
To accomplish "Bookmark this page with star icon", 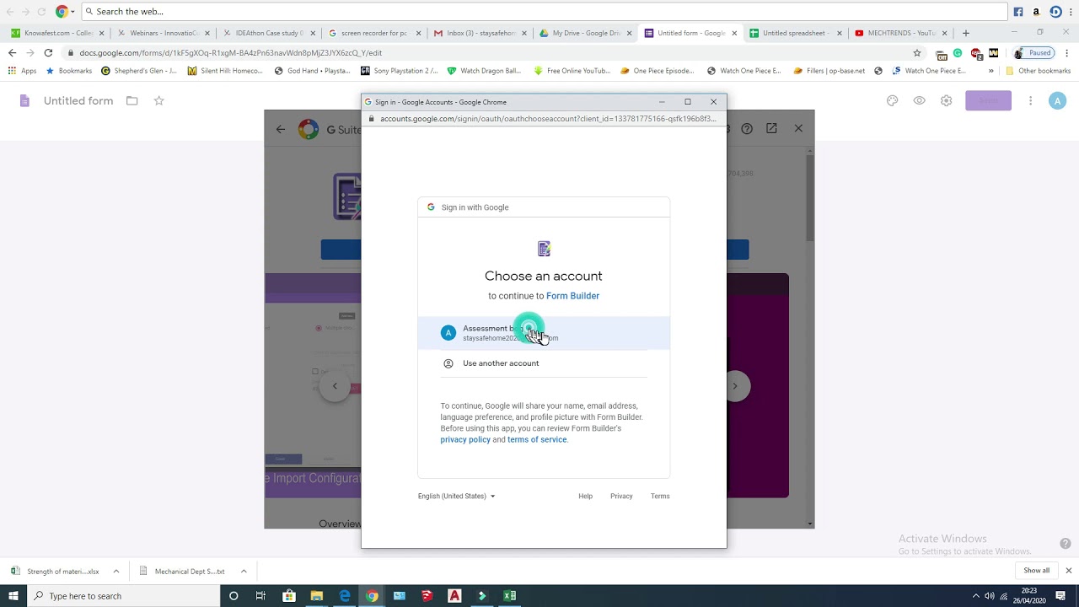I will click(x=917, y=53).
